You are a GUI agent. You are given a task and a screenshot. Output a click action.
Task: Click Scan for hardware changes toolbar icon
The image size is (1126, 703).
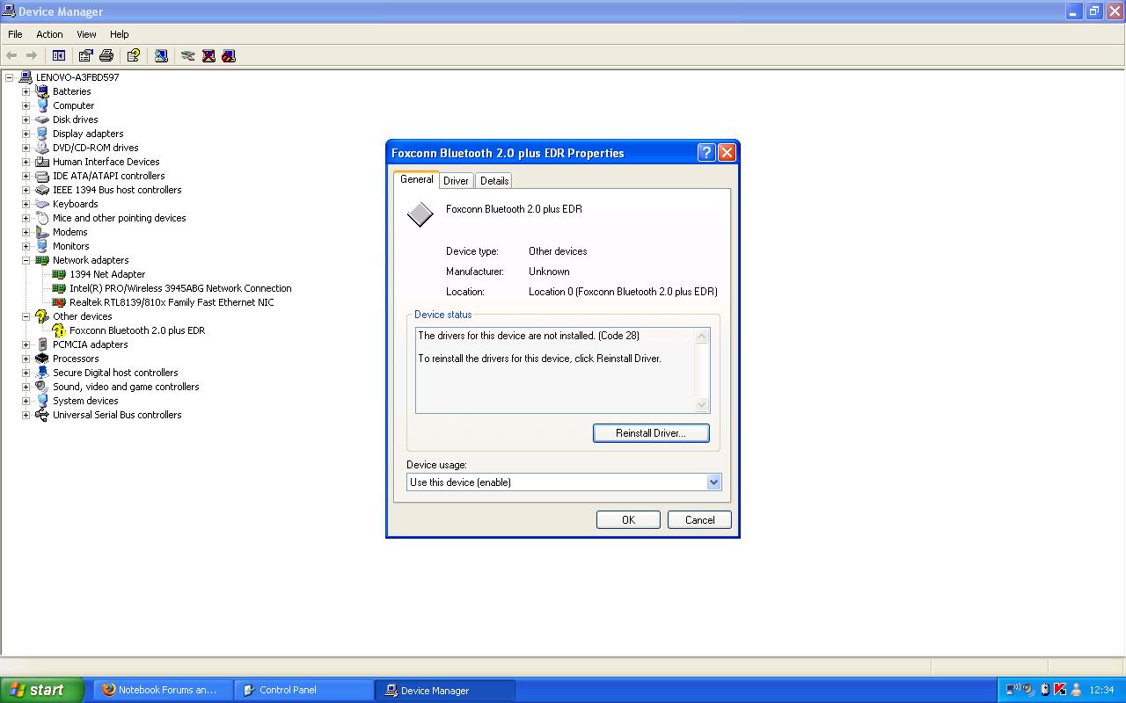tap(161, 55)
